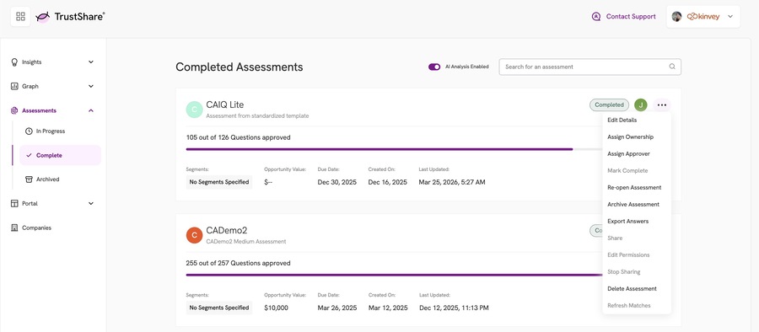The image size is (759, 332).
Task: Collapse the Assessments section chevron
Action: tap(91, 110)
